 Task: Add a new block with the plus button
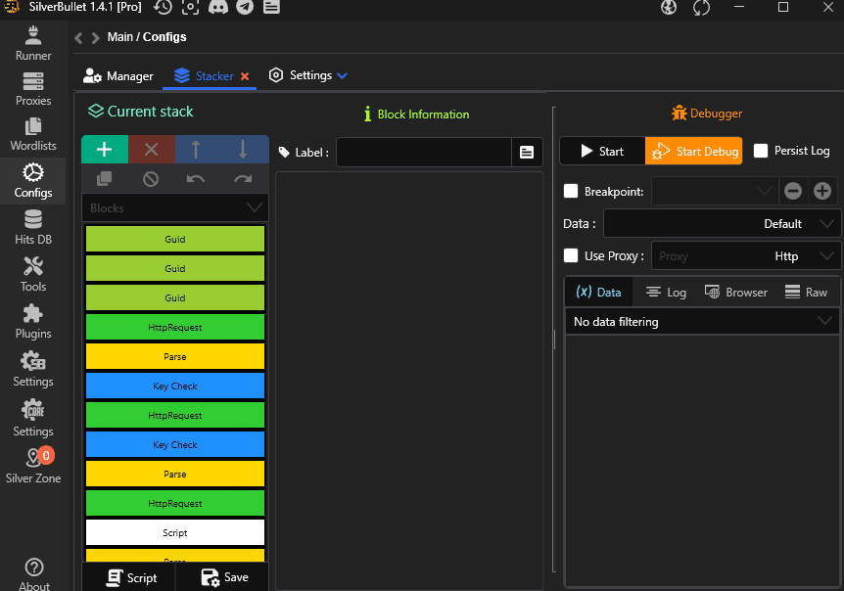tap(105, 149)
